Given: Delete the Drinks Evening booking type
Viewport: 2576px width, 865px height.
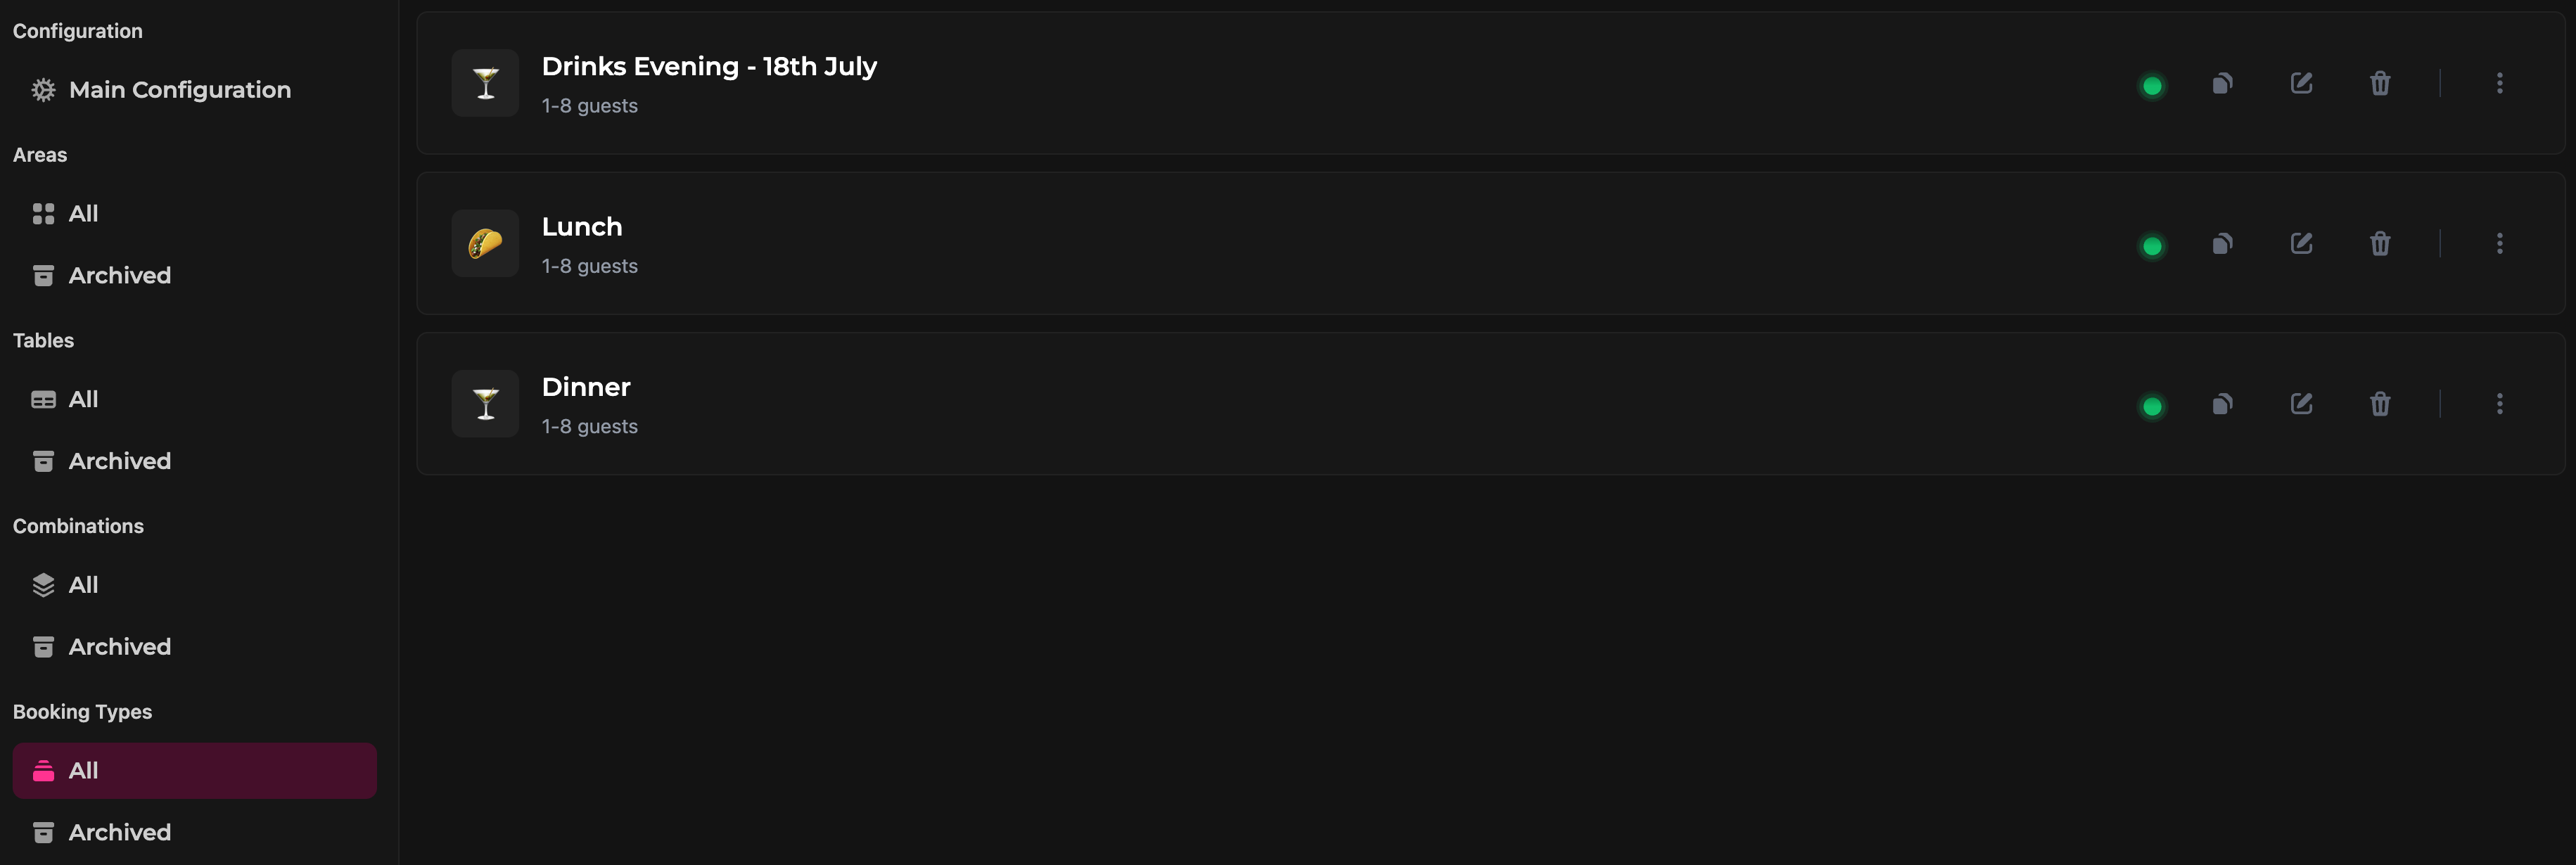Looking at the screenshot, I should (x=2380, y=84).
